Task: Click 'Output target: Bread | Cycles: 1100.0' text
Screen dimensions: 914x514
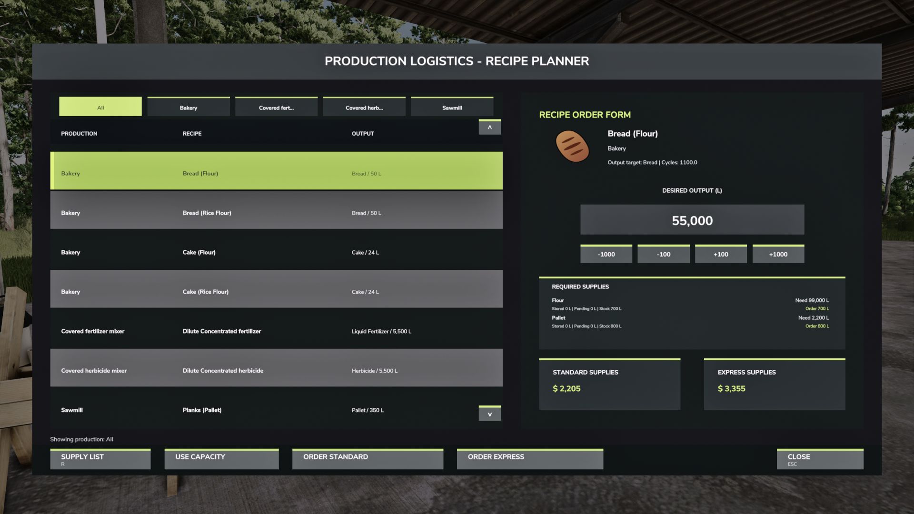Action: coord(652,163)
